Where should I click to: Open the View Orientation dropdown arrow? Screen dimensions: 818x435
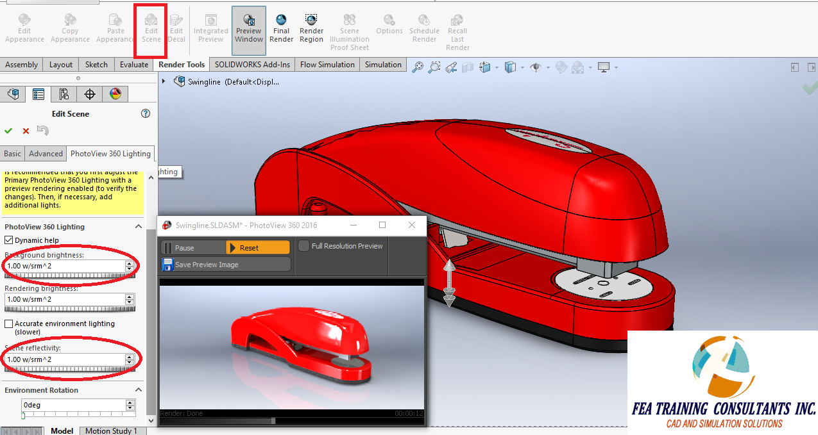click(x=522, y=67)
